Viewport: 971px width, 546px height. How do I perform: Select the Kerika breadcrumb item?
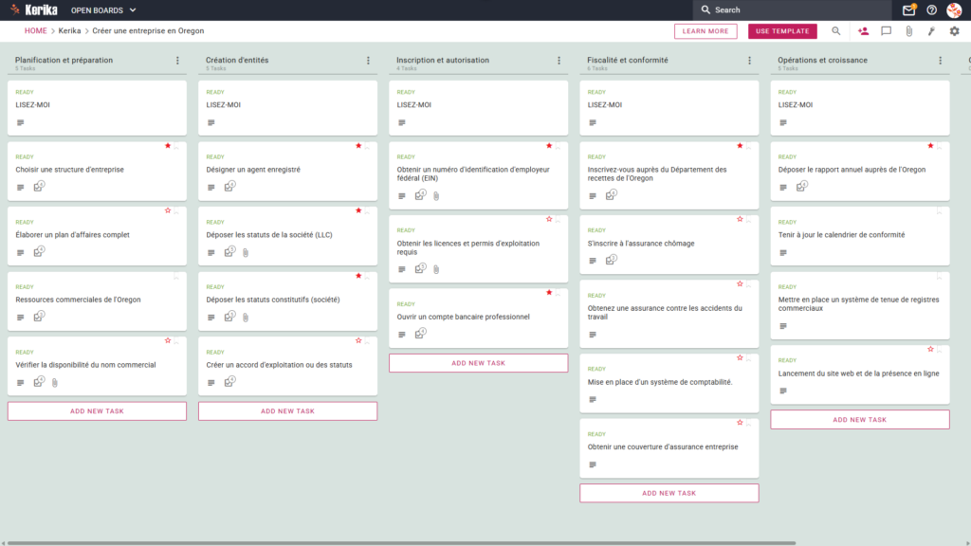pos(69,31)
